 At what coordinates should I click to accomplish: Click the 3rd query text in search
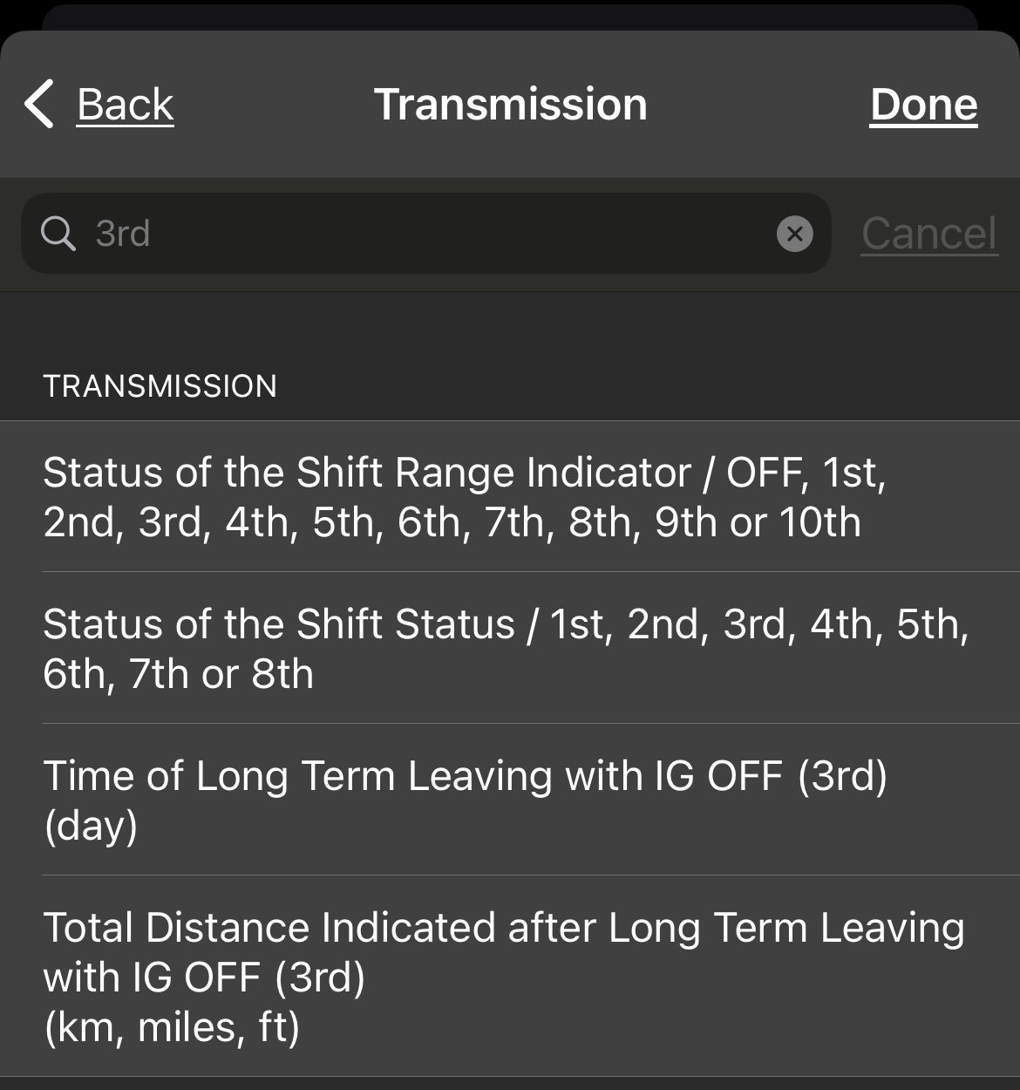coord(123,234)
